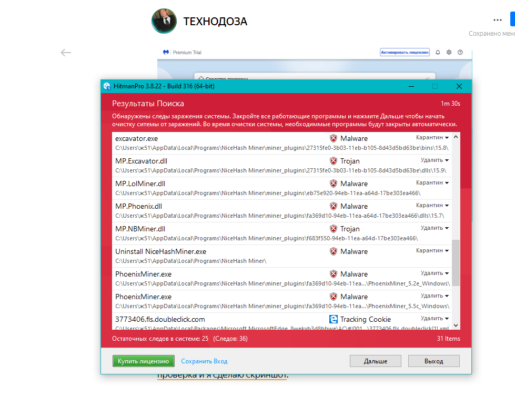Click trojan shield icon for MP.NBMiner.dll
The width and height of the screenshot is (515, 397).
pyautogui.click(x=334, y=229)
